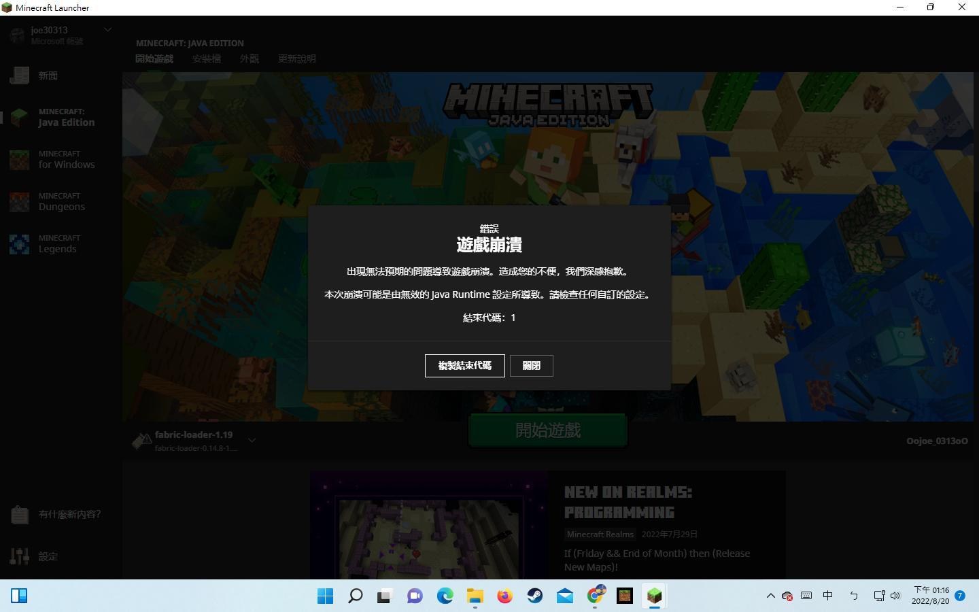
Task: Open Steam from the taskbar
Action: coord(534,596)
